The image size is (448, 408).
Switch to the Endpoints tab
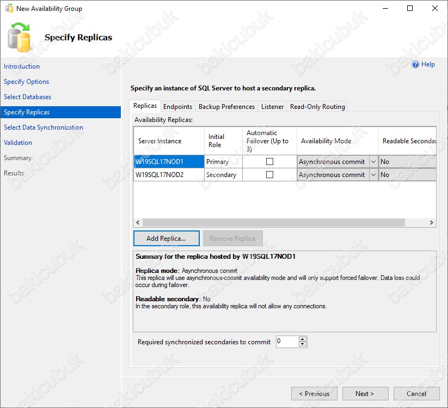pyautogui.click(x=177, y=107)
